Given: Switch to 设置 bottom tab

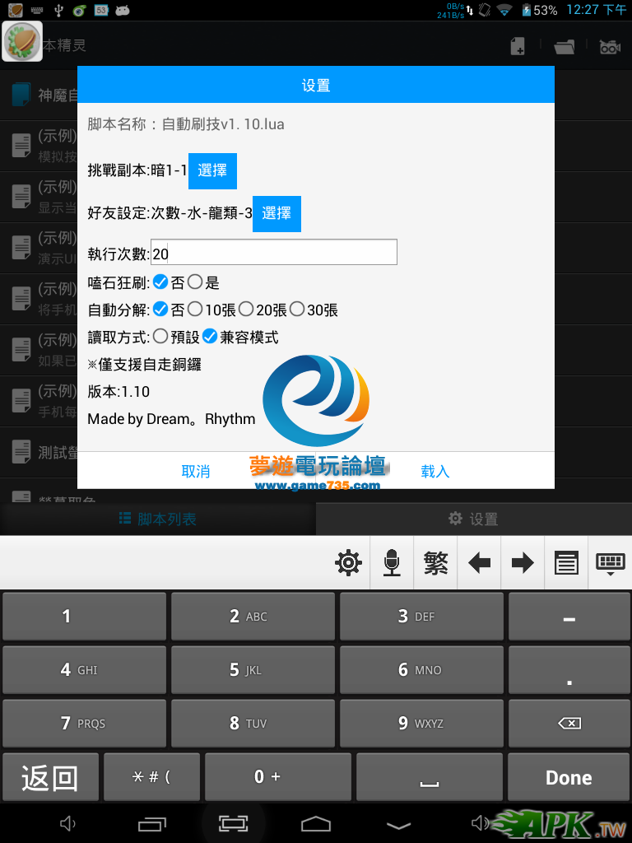Looking at the screenshot, I should point(474,519).
